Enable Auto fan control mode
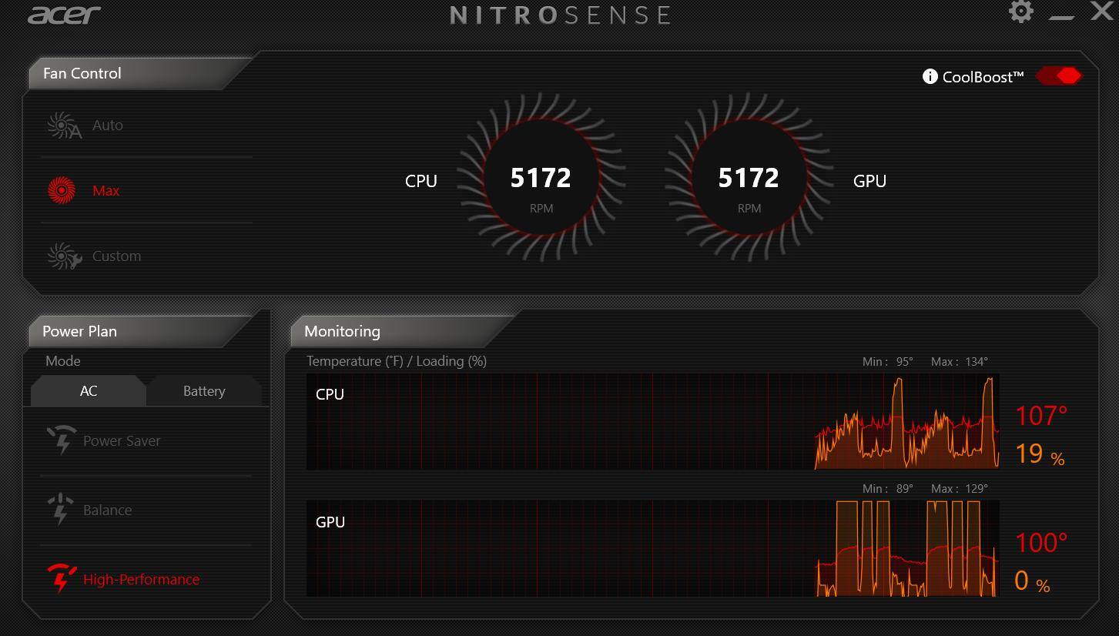This screenshot has height=636, width=1119. click(108, 124)
